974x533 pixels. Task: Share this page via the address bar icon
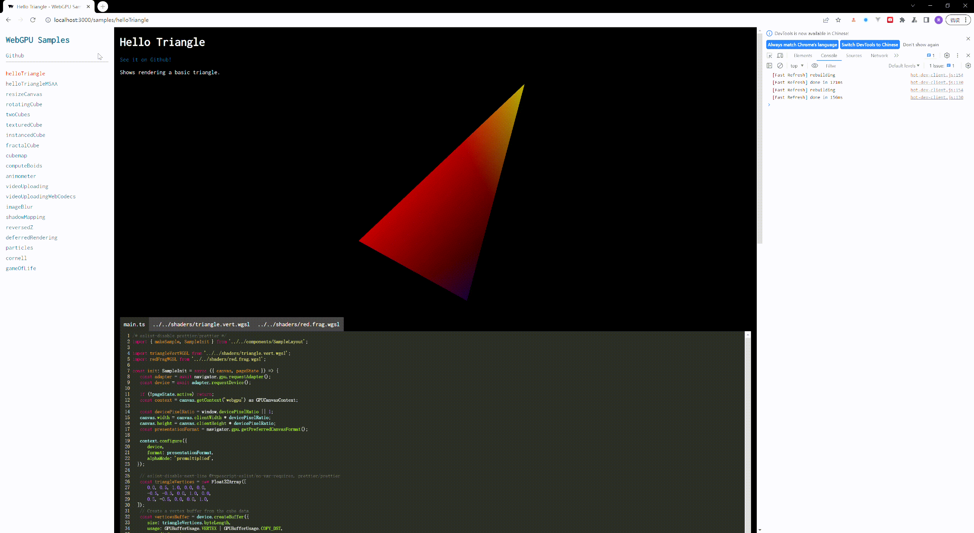[x=826, y=20]
